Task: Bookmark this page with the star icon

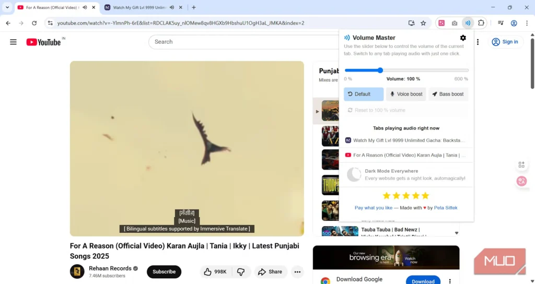Action: (423, 23)
